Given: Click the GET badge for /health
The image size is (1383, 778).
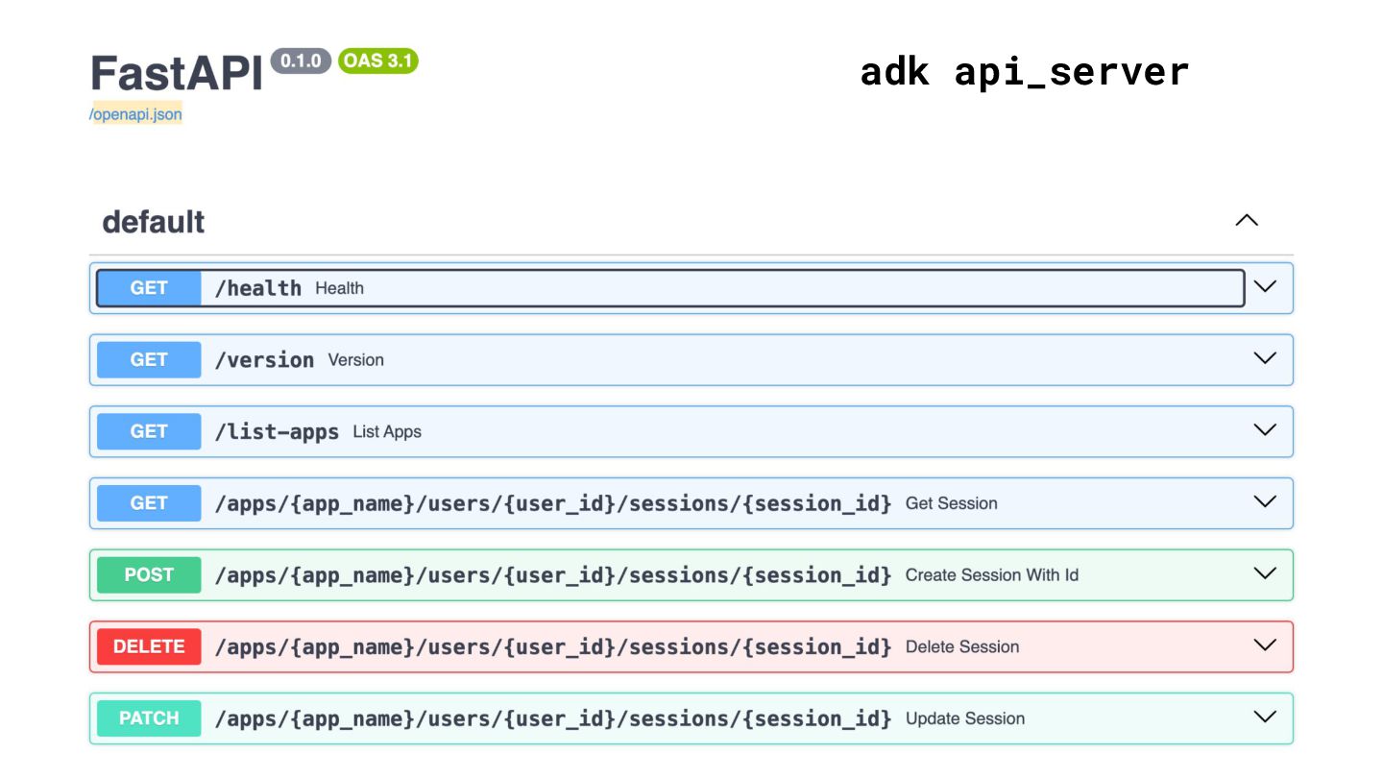Looking at the screenshot, I should pyautogui.click(x=149, y=288).
